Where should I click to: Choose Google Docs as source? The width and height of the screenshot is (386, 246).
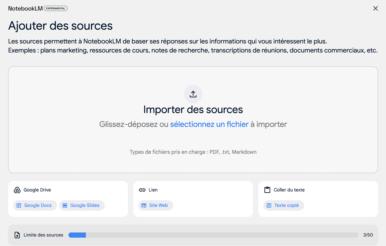[35, 205]
